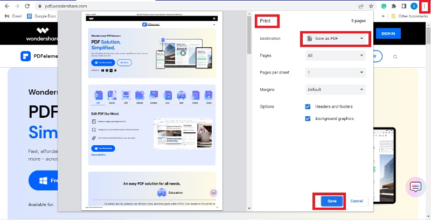
Task: Click the scroll down arrow of the preview
Action: point(249,209)
